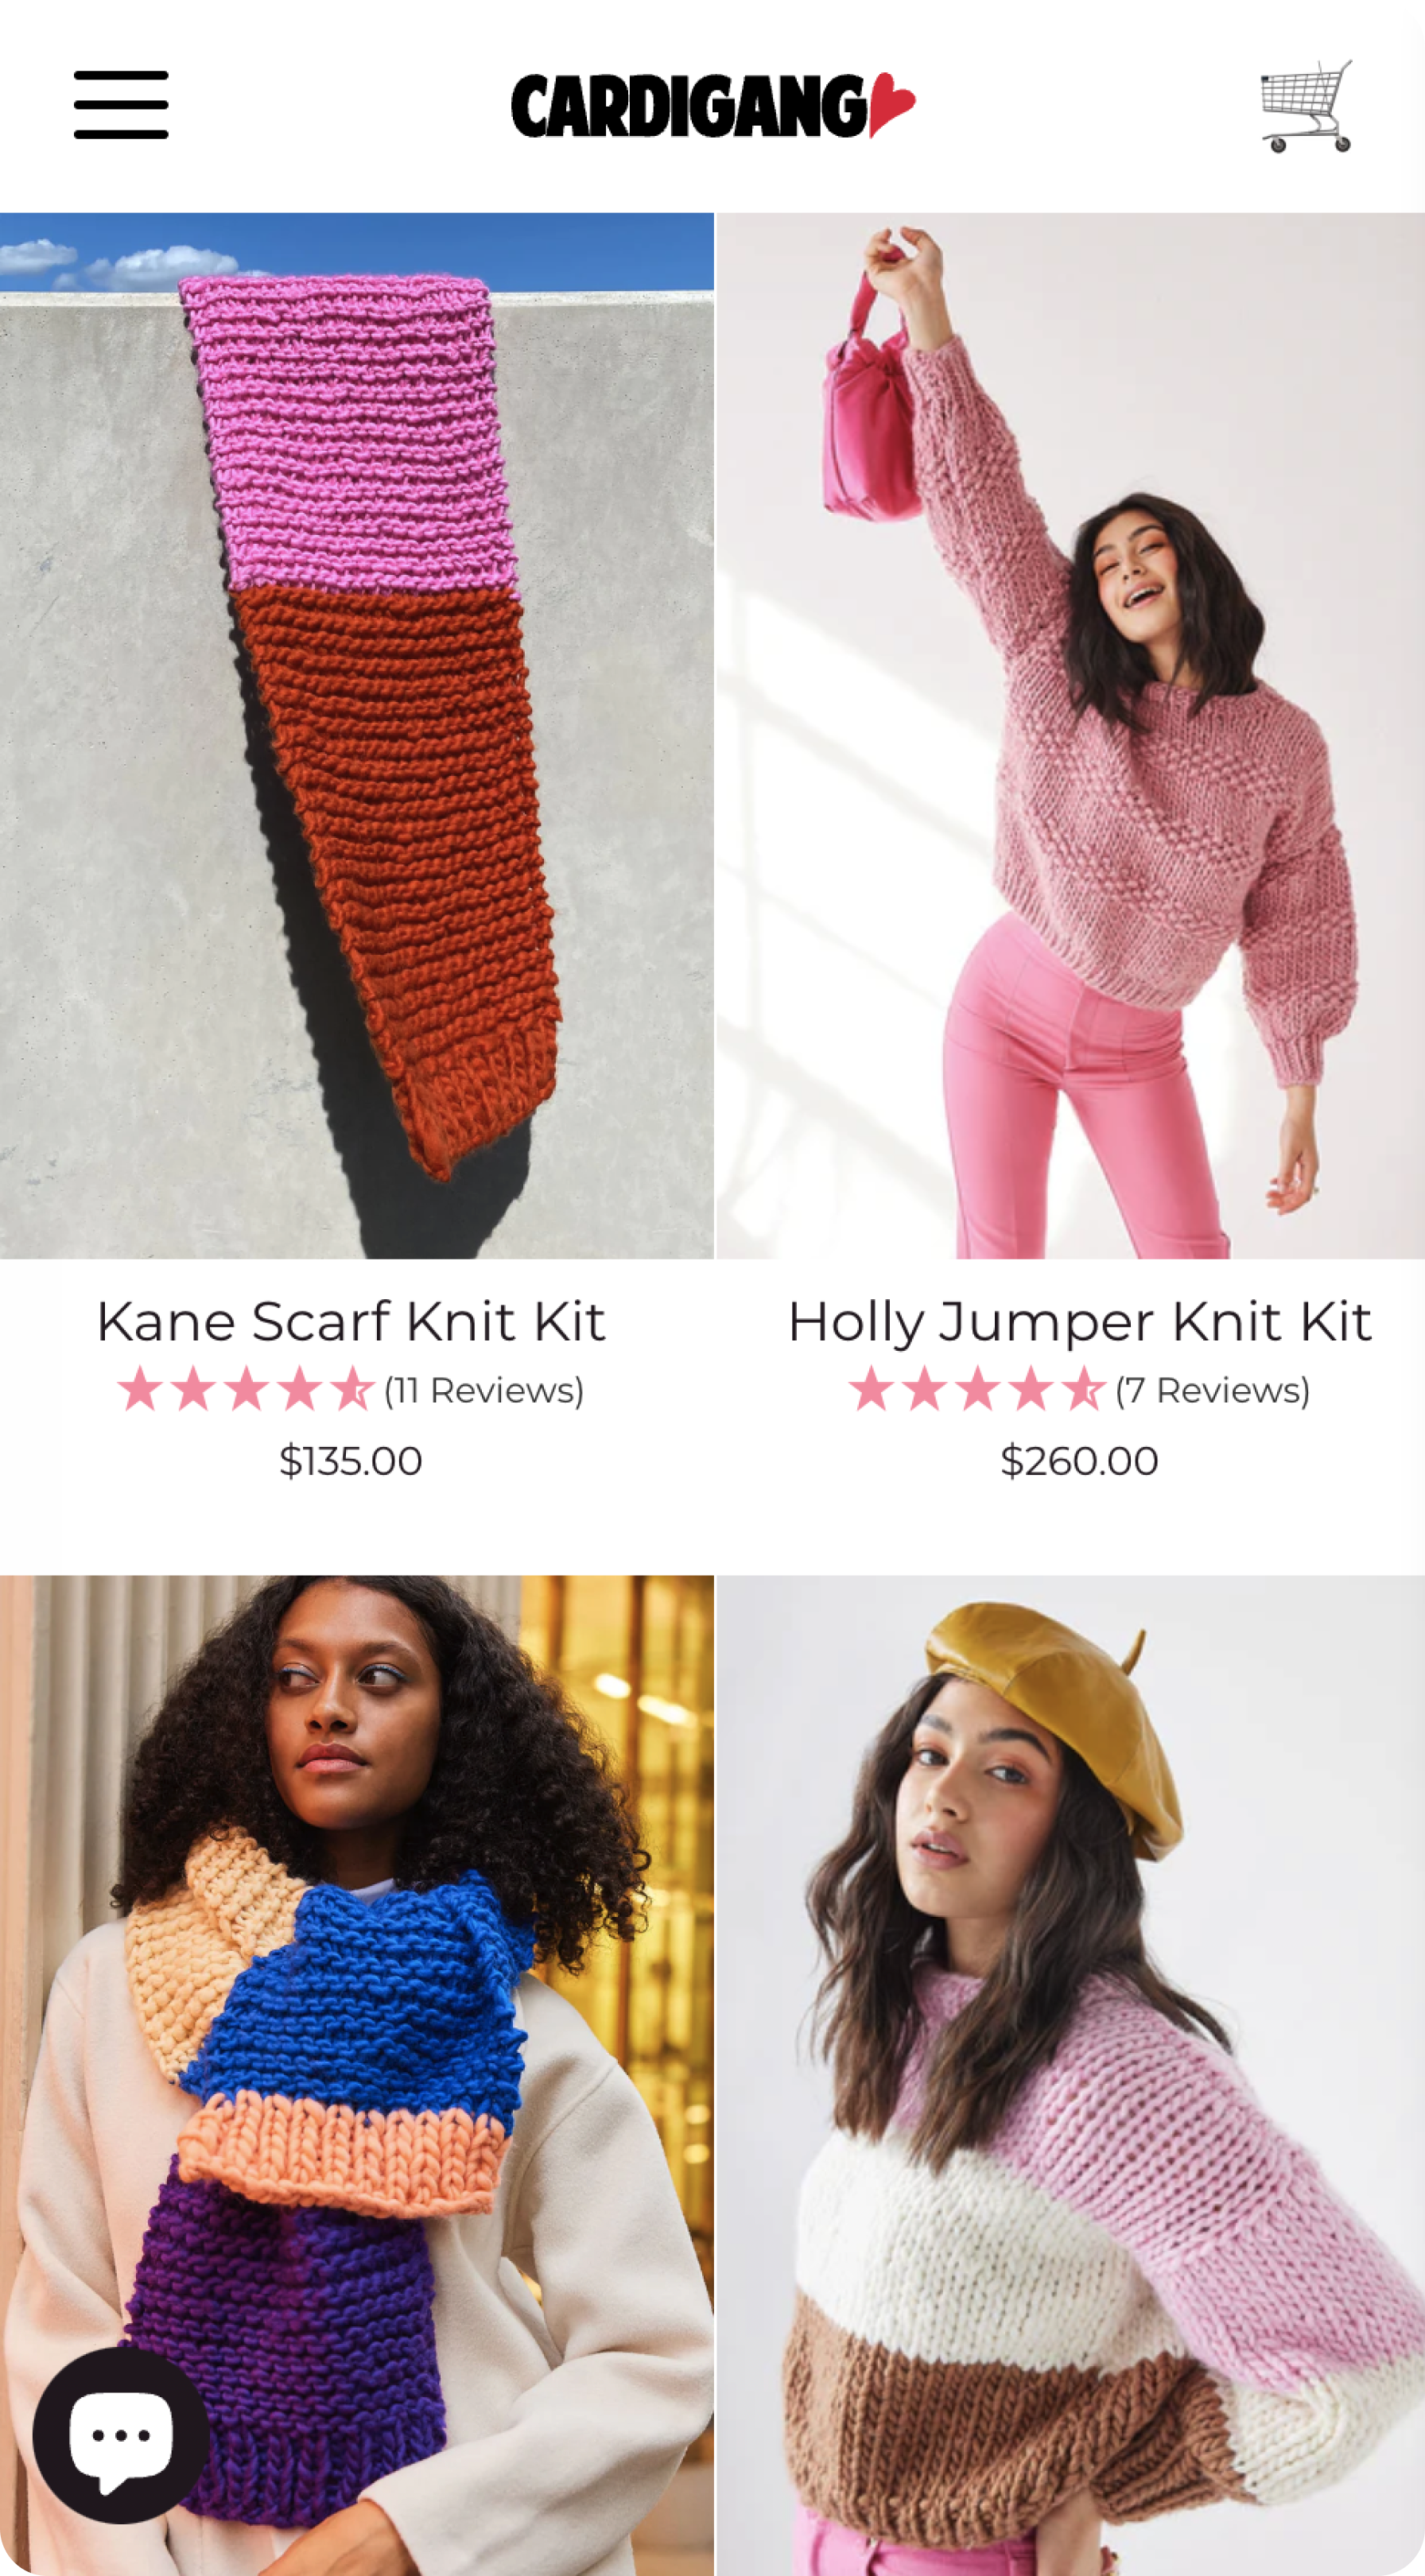Image resolution: width=1425 pixels, height=2576 pixels.
Task: View the (7 Reviews) link
Action: tap(1213, 1390)
